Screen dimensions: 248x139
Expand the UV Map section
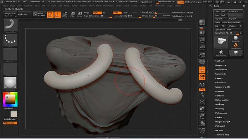219,131
